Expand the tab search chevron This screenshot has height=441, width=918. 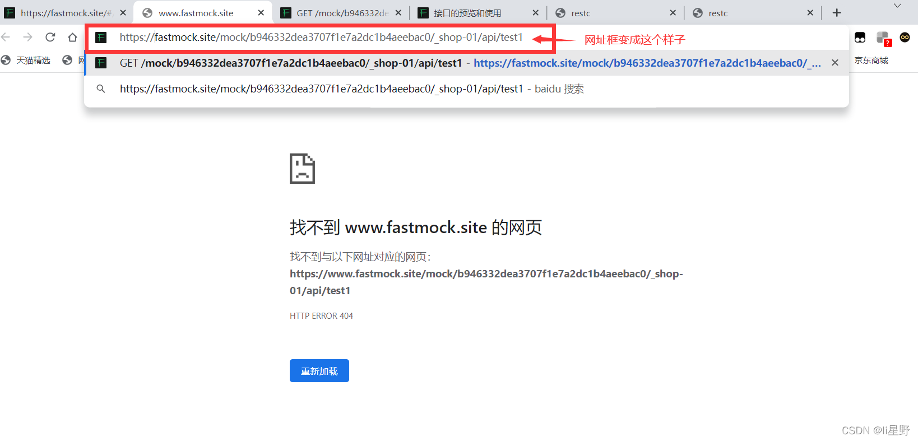(x=897, y=6)
